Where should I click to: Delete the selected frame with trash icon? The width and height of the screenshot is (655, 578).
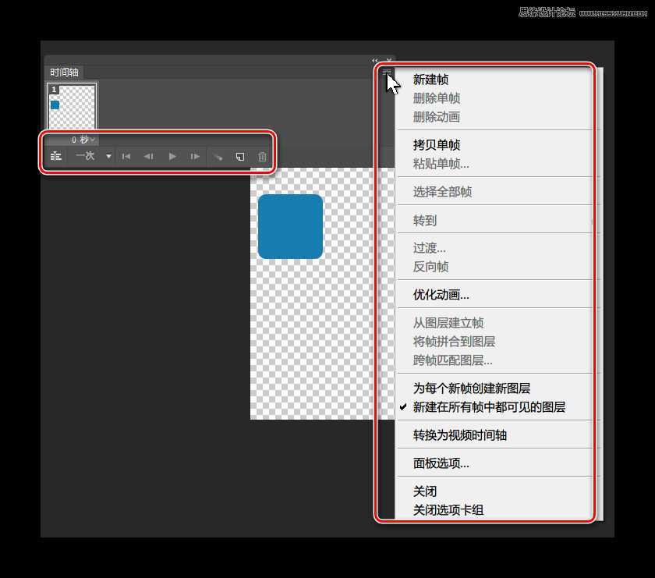point(262,155)
